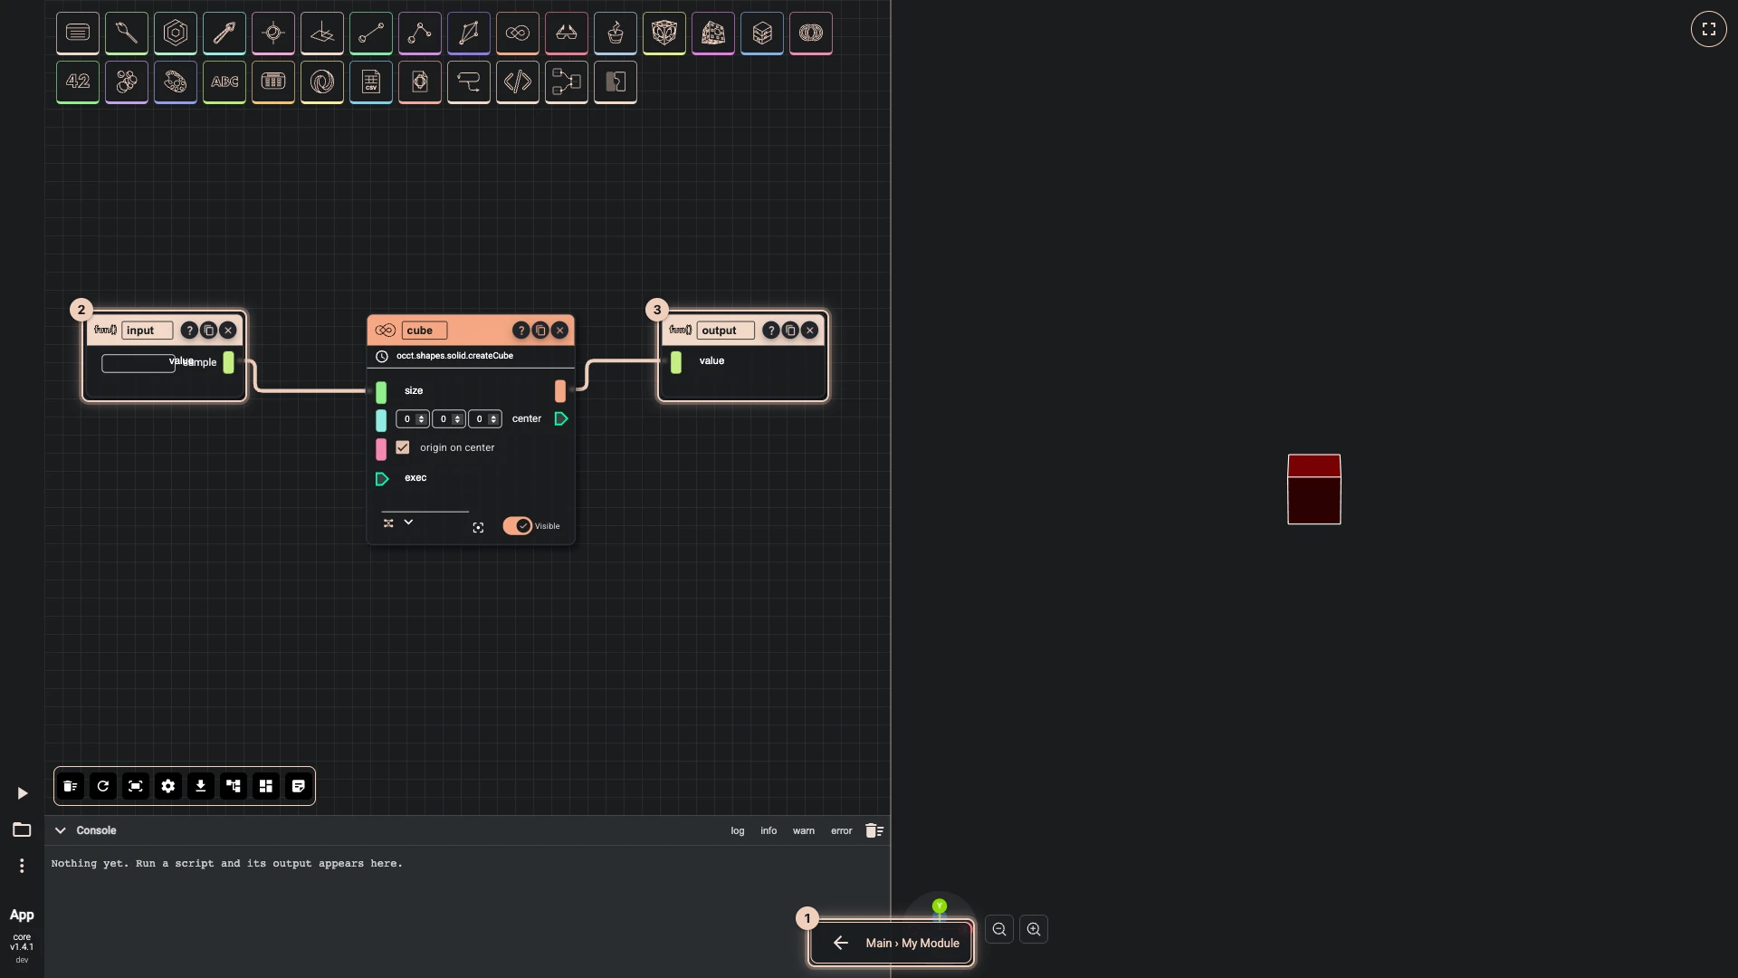This screenshot has height=978, width=1738.
Task: Filter console by warn
Action: tap(804, 831)
